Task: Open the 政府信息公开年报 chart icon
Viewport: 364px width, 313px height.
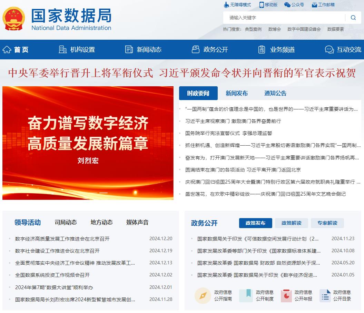Action: (286, 296)
